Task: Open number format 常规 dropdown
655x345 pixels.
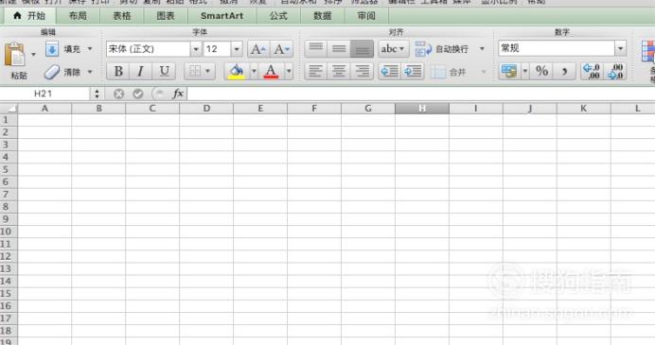Action: click(x=620, y=48)
